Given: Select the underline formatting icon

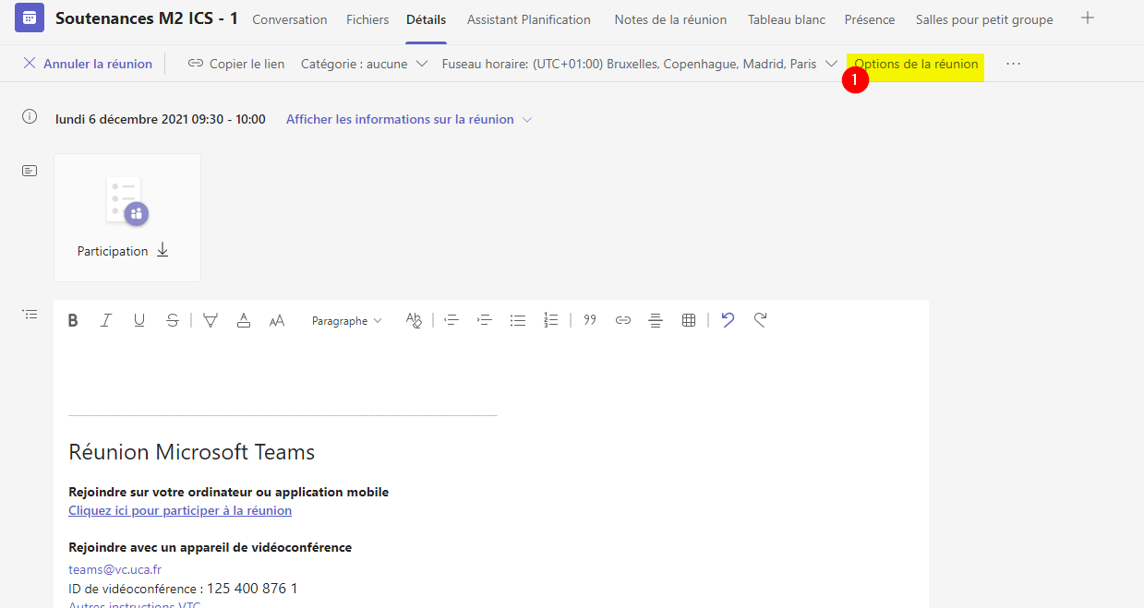Looking at the screenshot, I should click(x=139, y=320).
